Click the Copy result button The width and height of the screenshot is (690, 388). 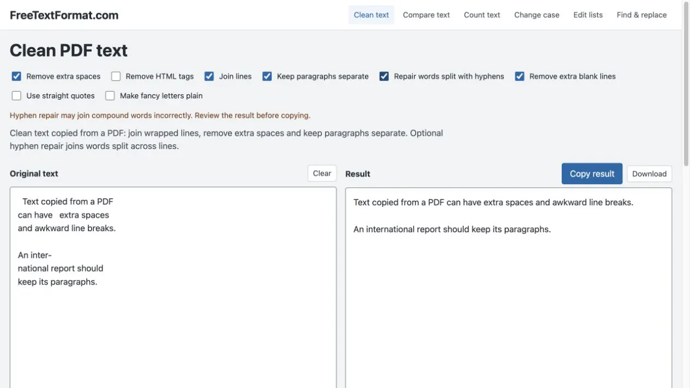coord(592,174)
